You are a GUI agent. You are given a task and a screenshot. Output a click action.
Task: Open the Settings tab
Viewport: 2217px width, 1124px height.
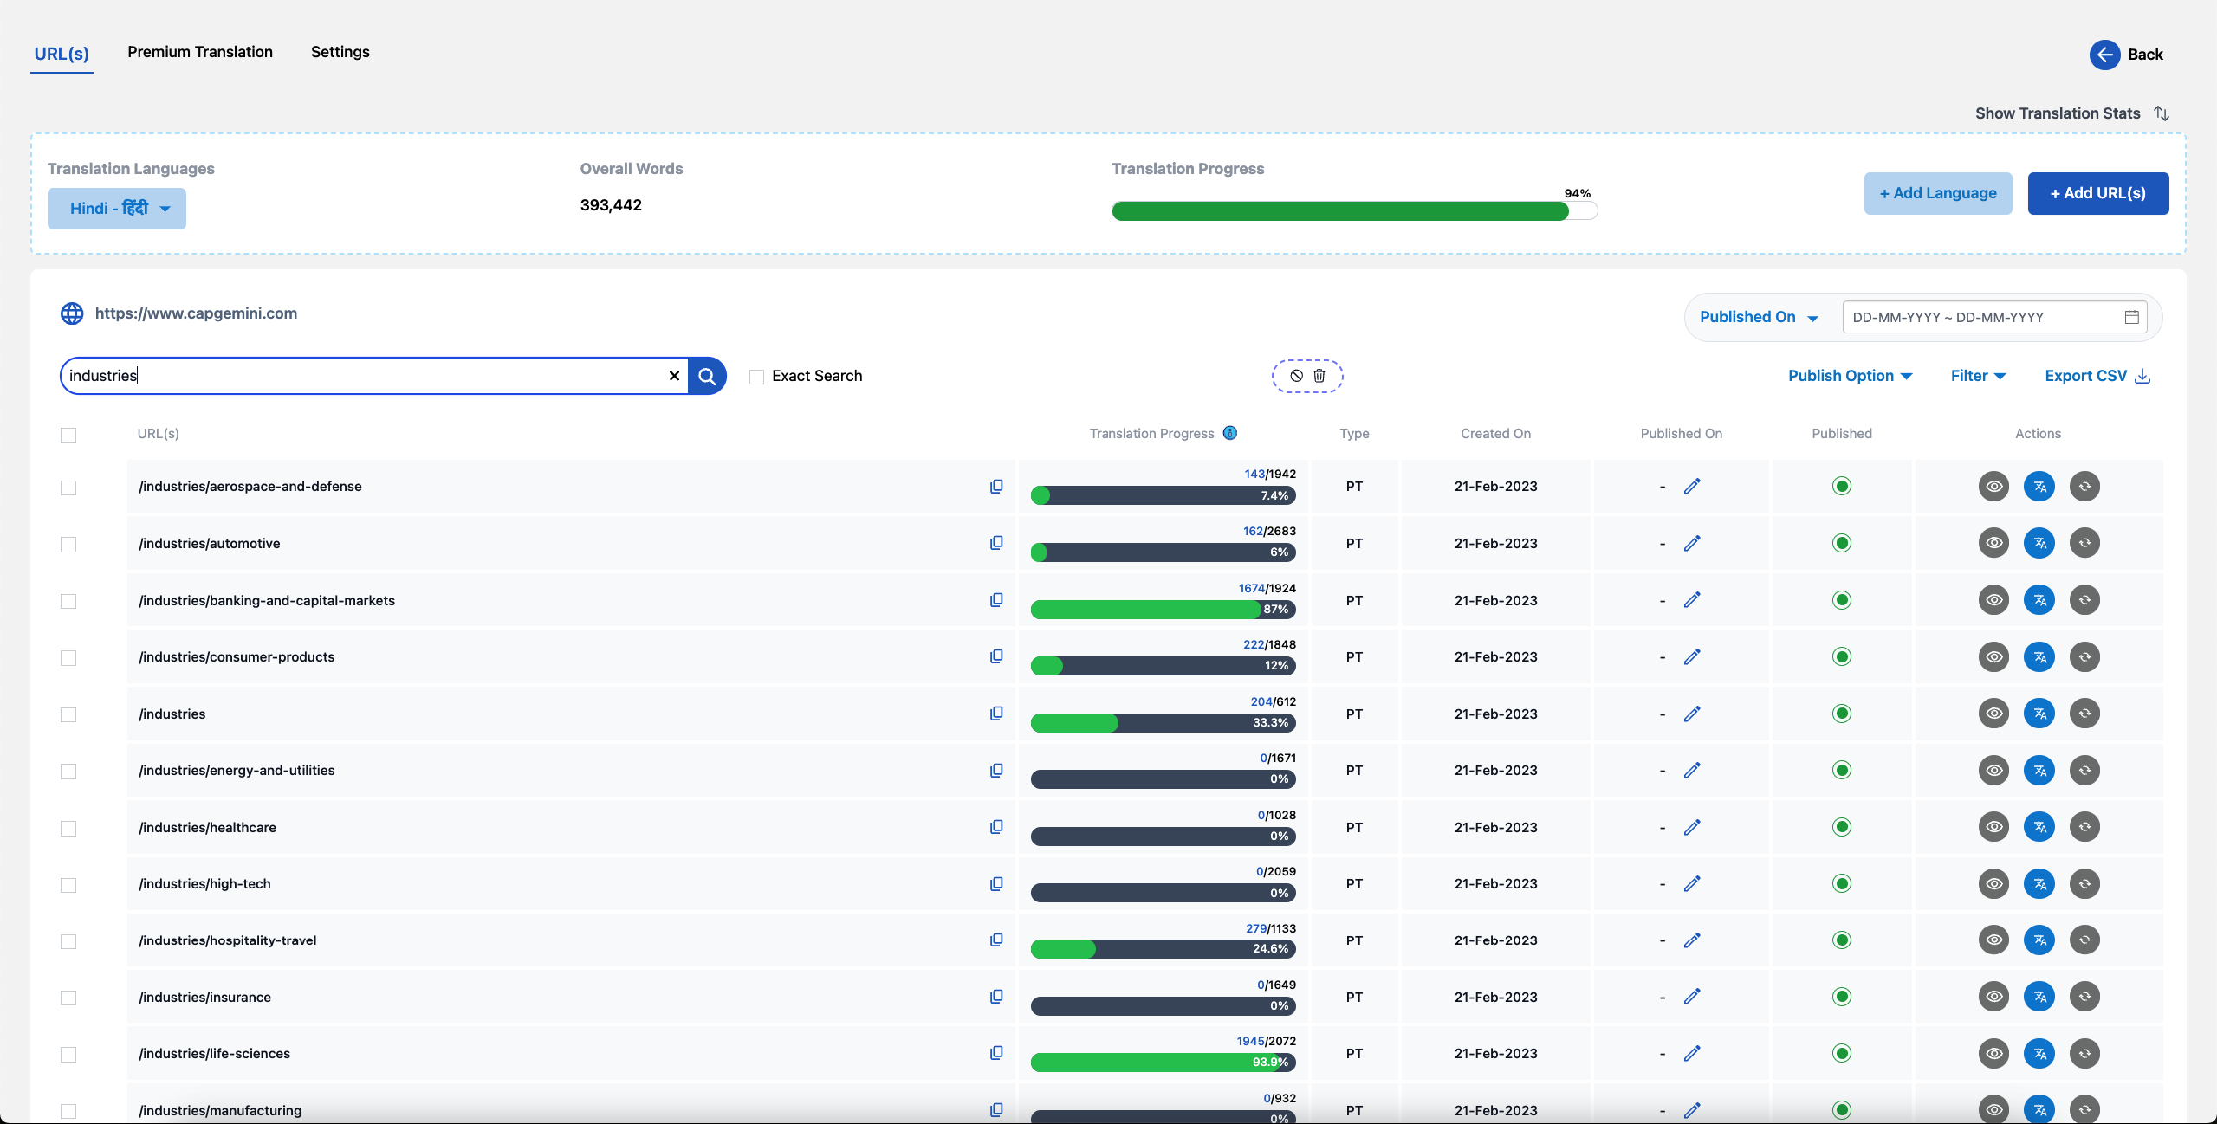coord(340,52)
